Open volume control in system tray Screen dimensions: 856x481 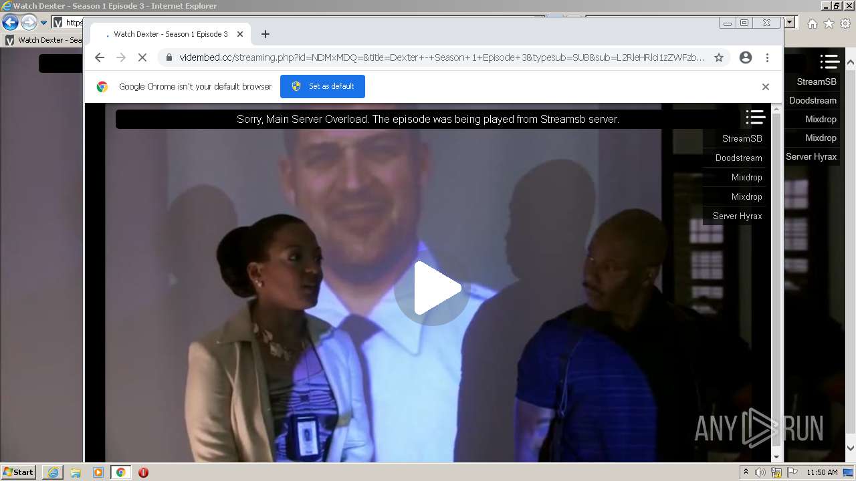click(760, 472)
